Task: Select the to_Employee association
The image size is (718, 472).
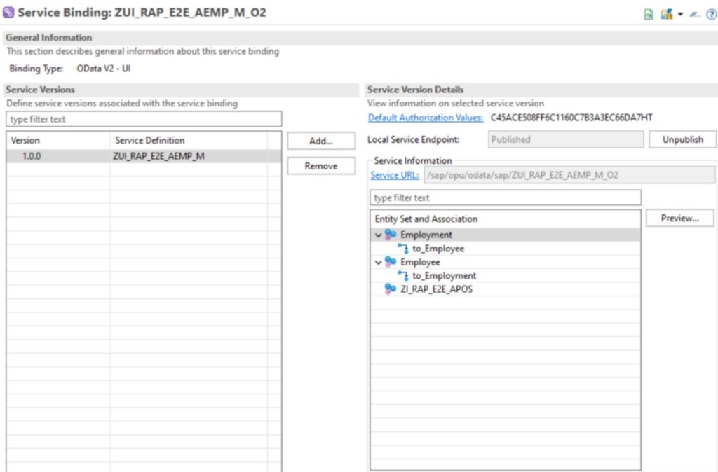Action: click(x=438, y=249)
